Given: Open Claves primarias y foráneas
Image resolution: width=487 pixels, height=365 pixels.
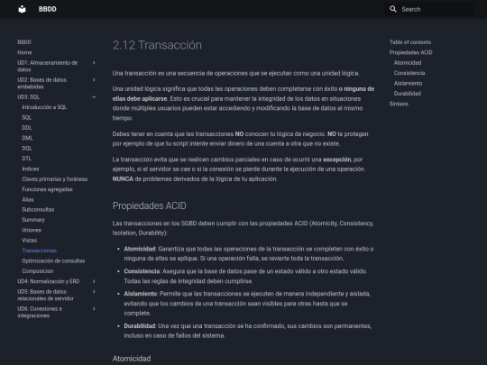Looking at the screenshot, I should (x=55, y=178).
